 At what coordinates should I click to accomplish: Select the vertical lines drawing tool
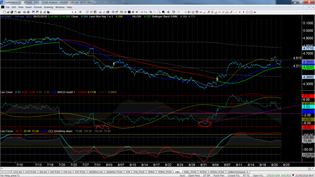point(189,12)
